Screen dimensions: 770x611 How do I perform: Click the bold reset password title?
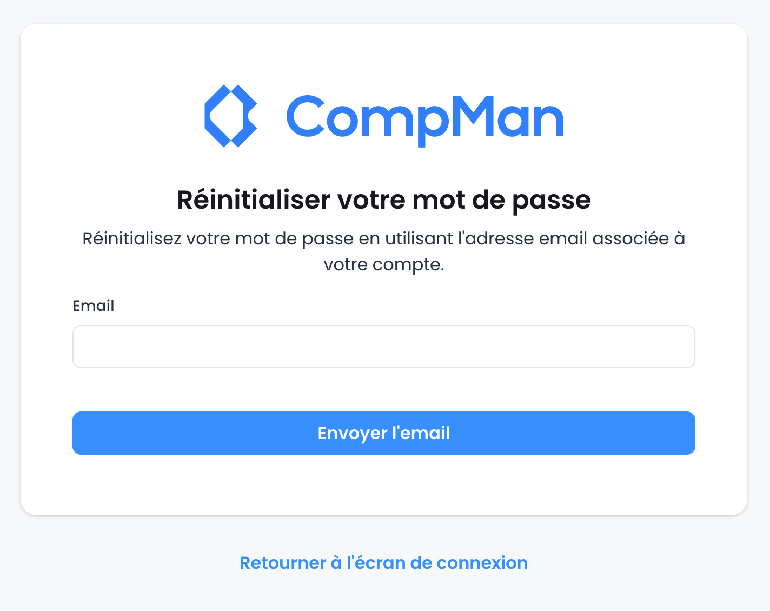click(383, 200)
